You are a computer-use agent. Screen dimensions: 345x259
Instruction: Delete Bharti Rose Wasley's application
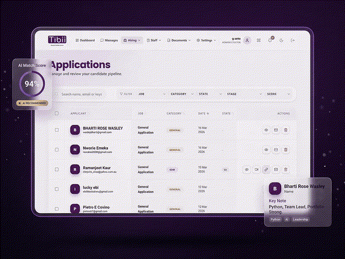[286, 130]
